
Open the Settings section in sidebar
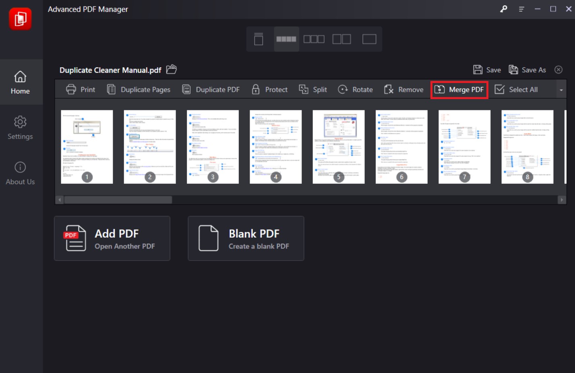coord(20,128)
